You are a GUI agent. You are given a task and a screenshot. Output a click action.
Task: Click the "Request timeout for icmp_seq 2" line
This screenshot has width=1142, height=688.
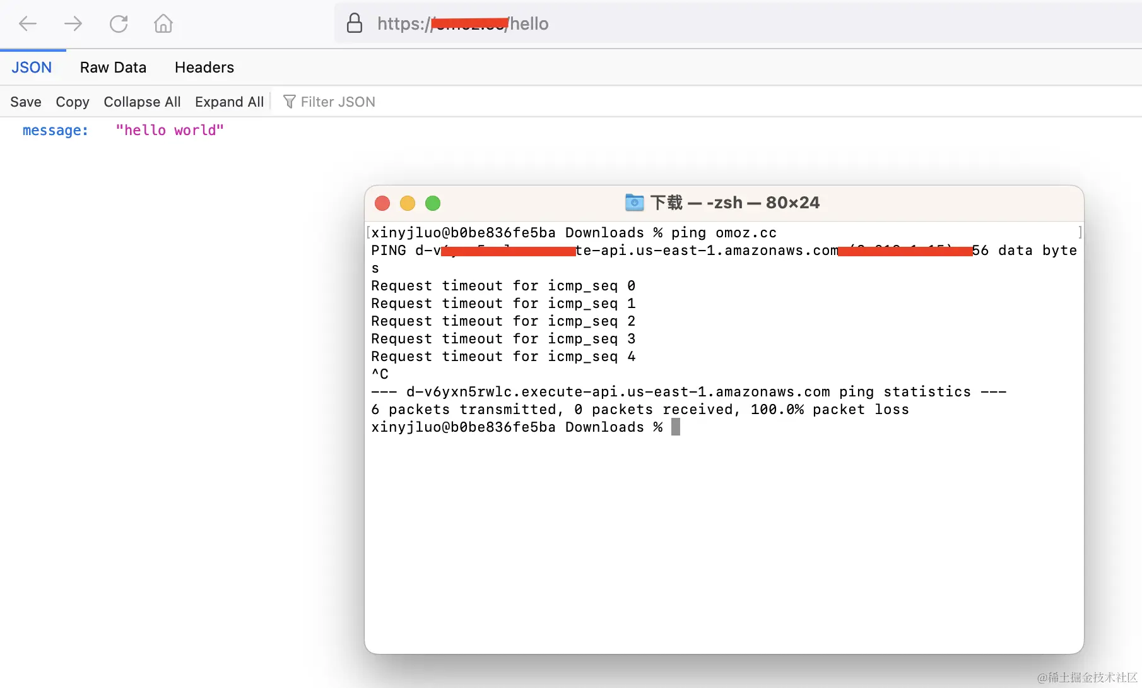(x=503, y=321)
